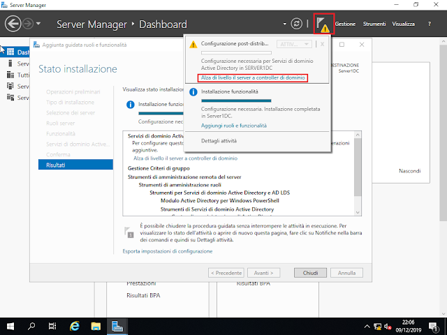Image resolution: width=447 pixels, height=335 pixels.
Task: Click scroll-up arrow of results list
Action: pos(358,135)
